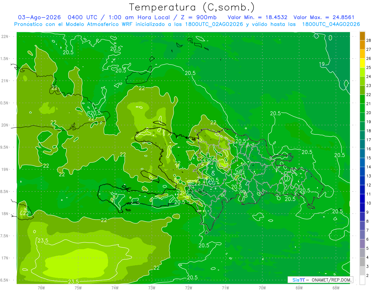Click the "18N" latitude axis label
Screen dimensions: 377x292
pos(4,214)
